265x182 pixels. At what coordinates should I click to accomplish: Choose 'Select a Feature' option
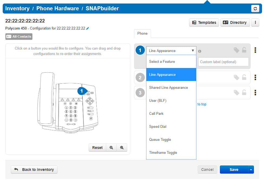click(171, 62)
